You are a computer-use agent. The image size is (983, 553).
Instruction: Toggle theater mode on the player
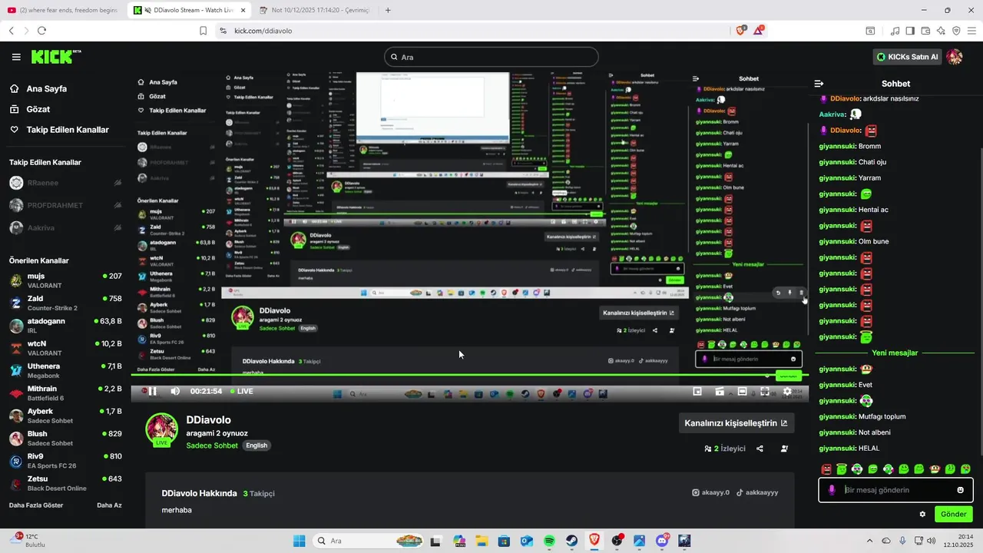(x=743, y=391)
